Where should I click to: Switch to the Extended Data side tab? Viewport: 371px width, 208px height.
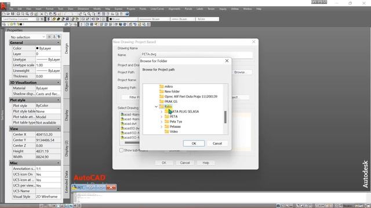tap(67, 182)
